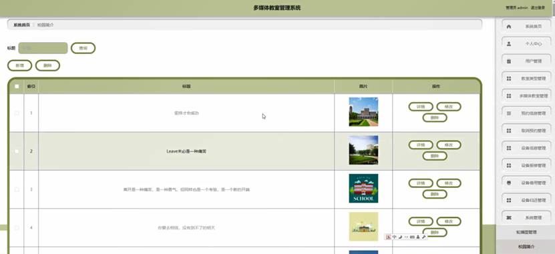This screenshot has width=555, height=254.
Task: Click the moon icon on the input method bar
Action: point(400,237)
